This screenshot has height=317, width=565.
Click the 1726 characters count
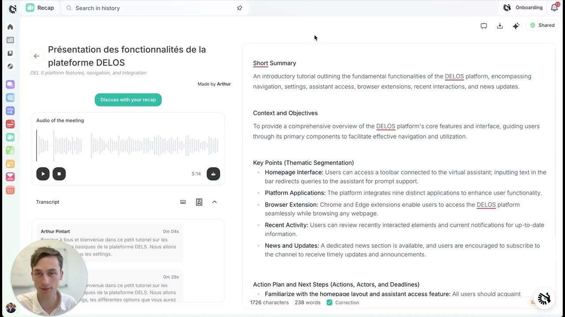coord(269,302)
